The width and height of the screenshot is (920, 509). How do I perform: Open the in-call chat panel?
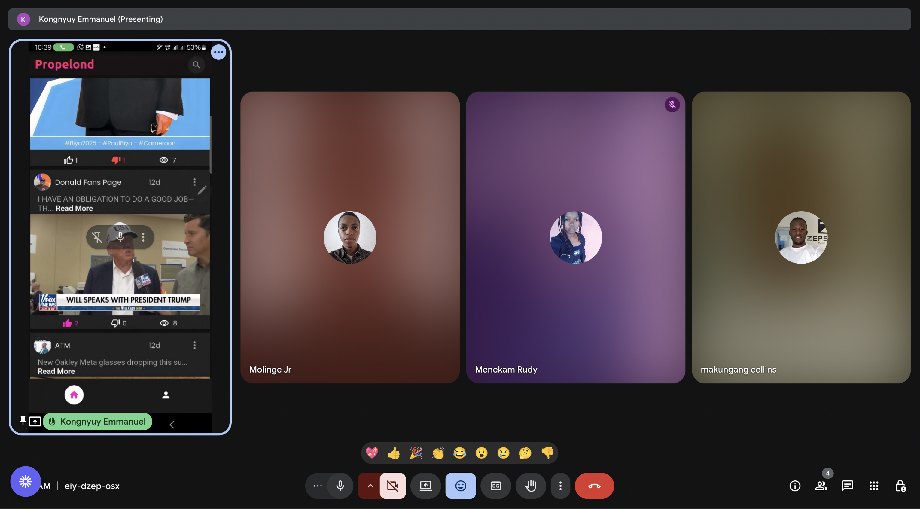tap(847, 486)
